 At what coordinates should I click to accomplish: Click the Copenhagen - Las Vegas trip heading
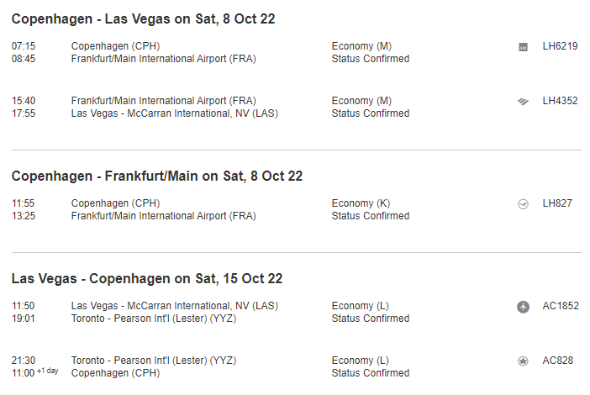[x=143, y=18]
